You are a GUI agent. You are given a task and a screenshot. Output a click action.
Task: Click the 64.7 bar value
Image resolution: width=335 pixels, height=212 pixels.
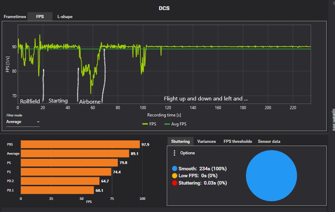105,181
